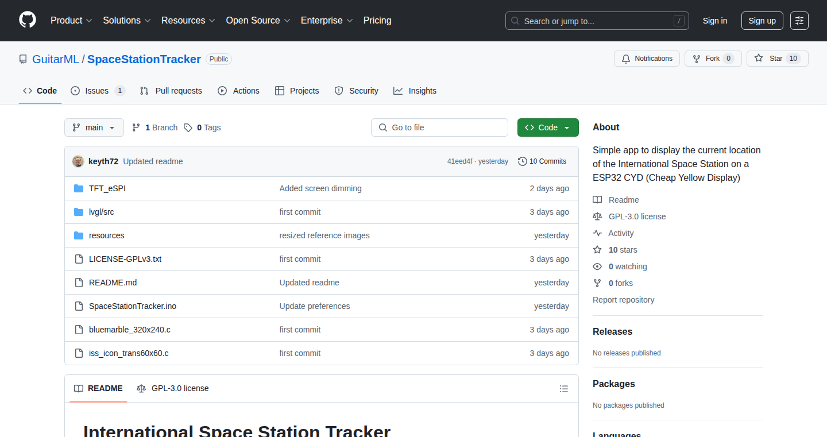Click the Notifications bell button
This screenshot has width=827, height=437.
[647, 59]
